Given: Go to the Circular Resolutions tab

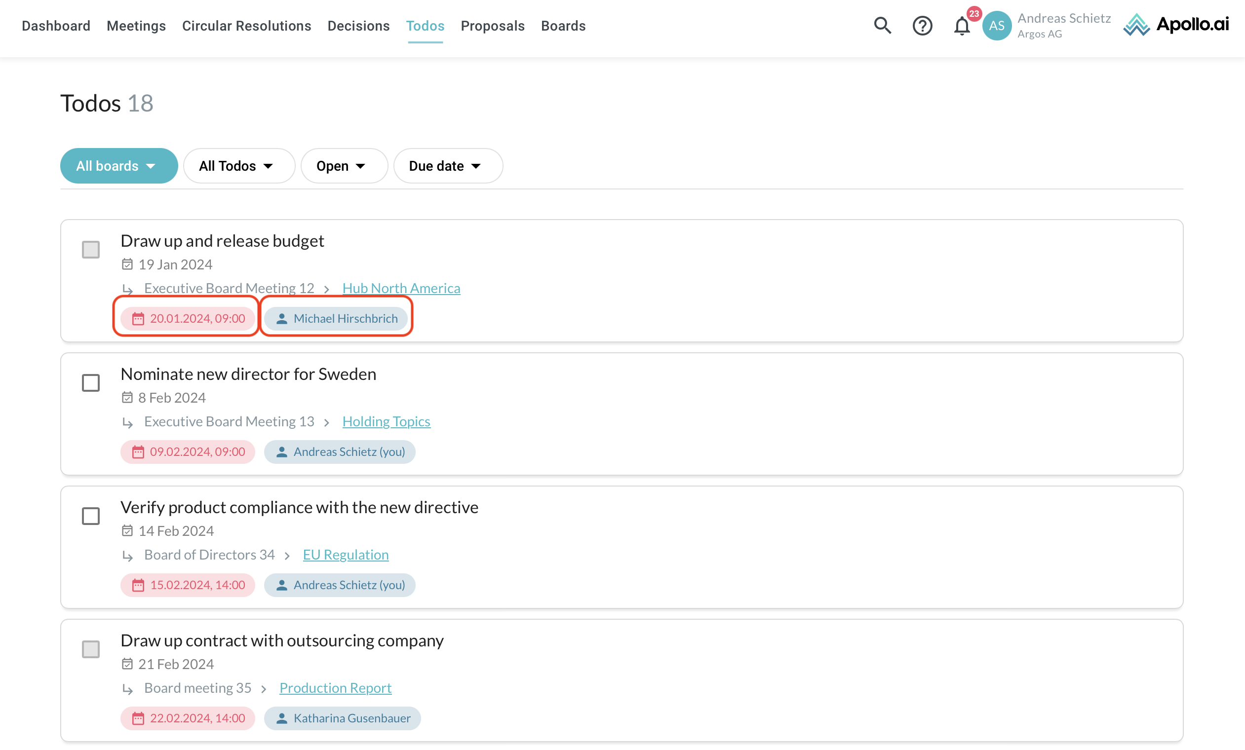Looking at the screenshot, I should (246, 26).
